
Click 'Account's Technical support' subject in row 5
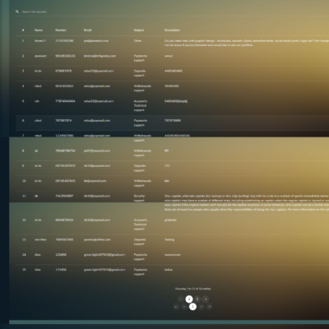[x=141, y=105]
